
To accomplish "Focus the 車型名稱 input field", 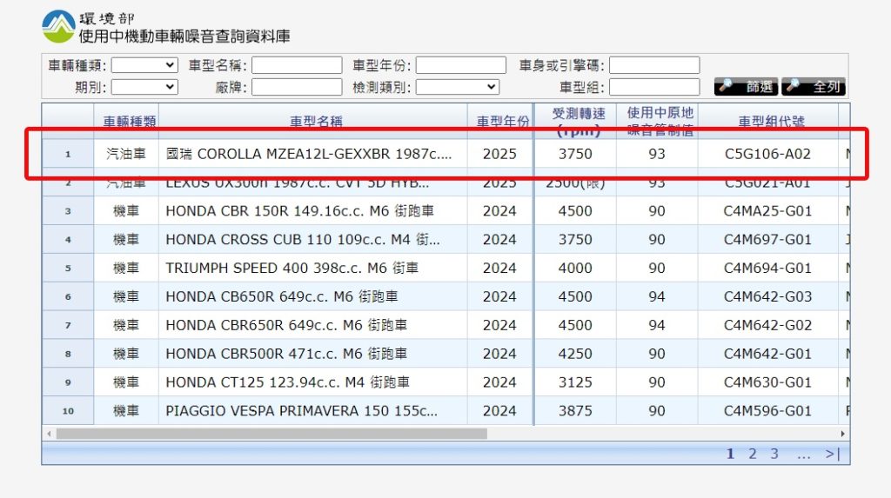I will (x=297, y=65).
